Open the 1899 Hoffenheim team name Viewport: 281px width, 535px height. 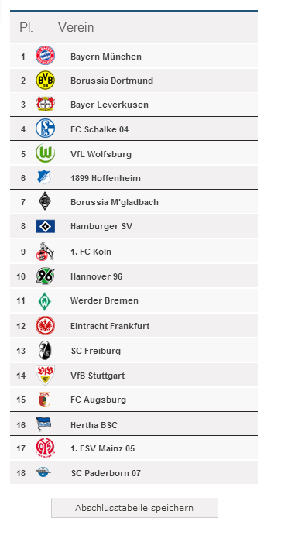pyautogui.click(x=105, y=178)
